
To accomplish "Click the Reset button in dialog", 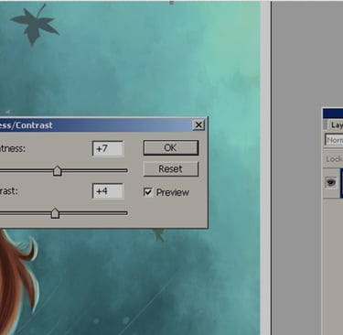I will [171, 168].
